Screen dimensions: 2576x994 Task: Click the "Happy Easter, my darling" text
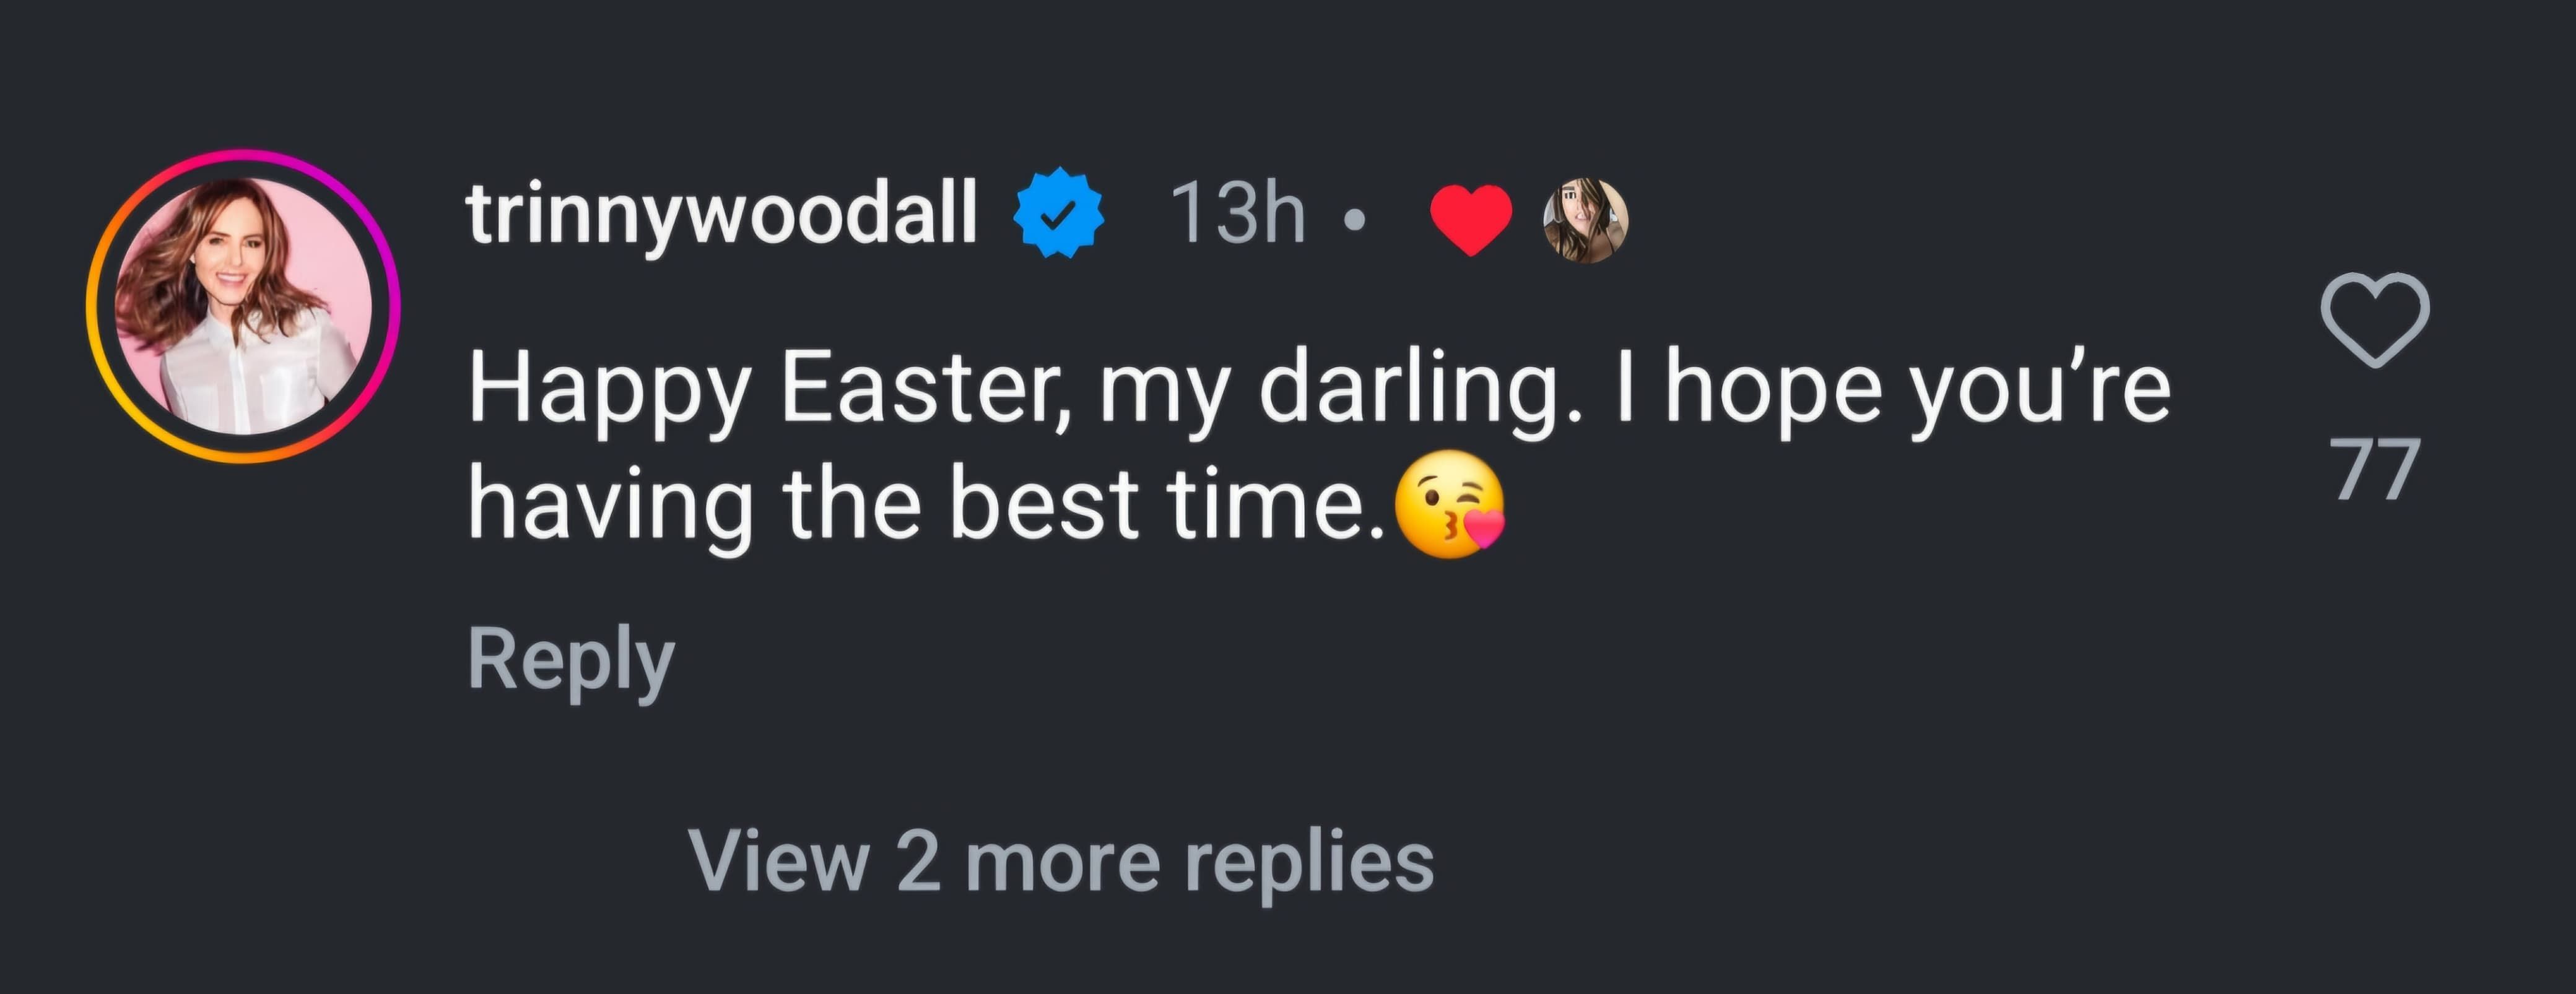coord(1010,388)
